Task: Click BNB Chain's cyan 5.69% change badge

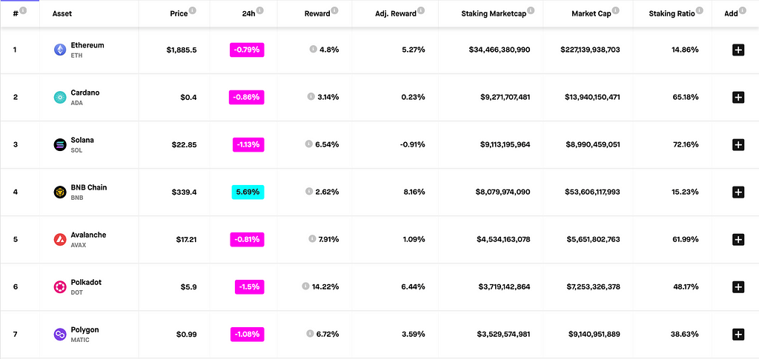Action: [x=248, y=192]
